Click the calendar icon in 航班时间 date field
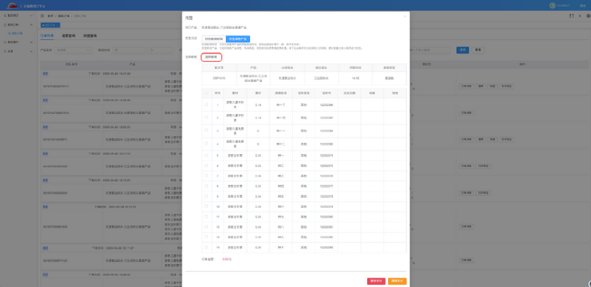Image resolution: width=591 pixels, height=287 pixels. tap(117, 50)
